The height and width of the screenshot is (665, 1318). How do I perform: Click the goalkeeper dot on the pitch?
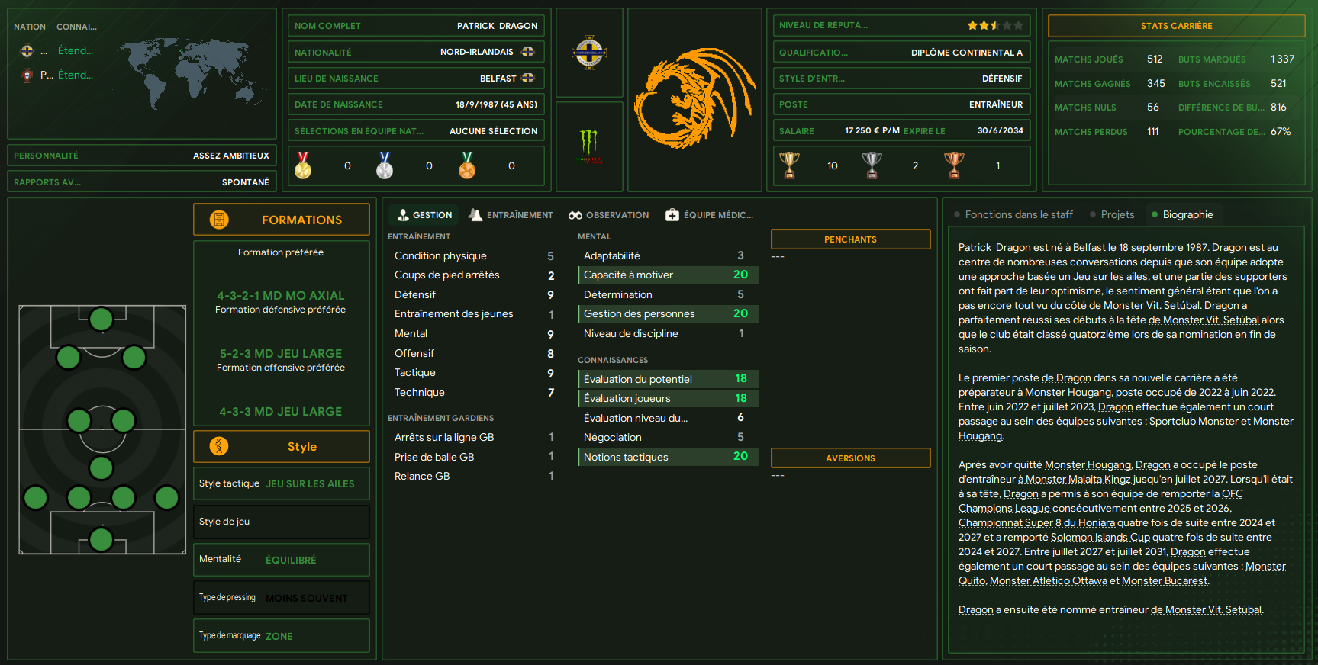[101, 540]
